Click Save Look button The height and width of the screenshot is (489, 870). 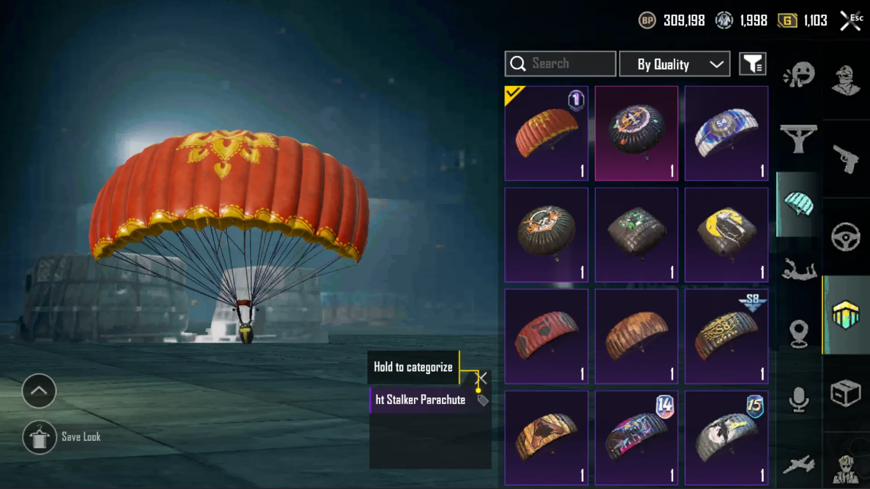pyautogui.click(x=62, y=437)
